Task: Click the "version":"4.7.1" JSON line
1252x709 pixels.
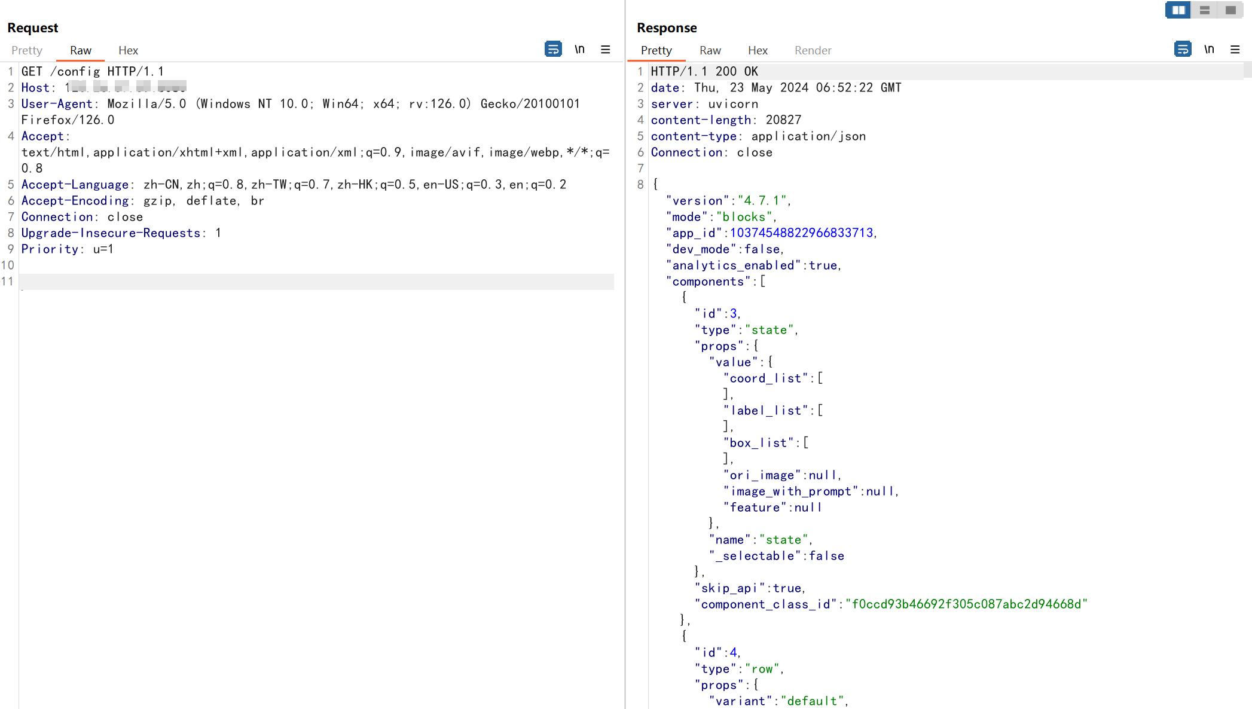Action: (x=728, y=201)
